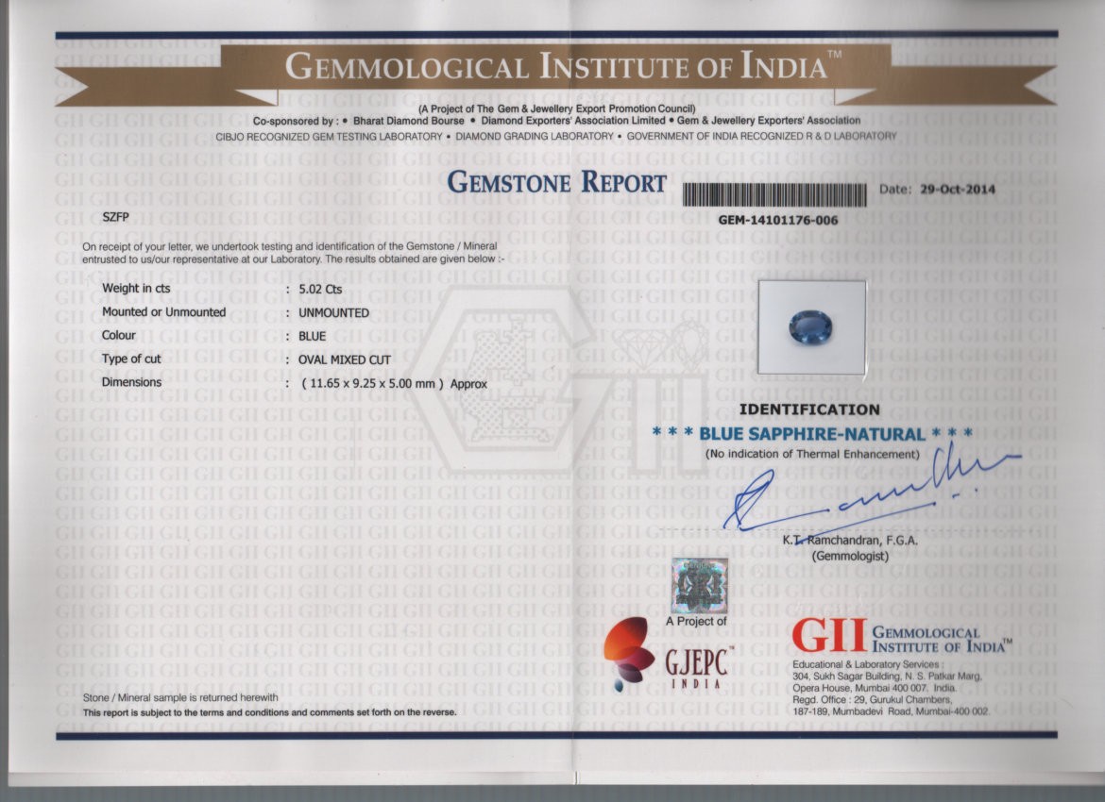Select the name K.T. Ramchandran, F.G.A.
Screen dimensions: 1105x802
pos(850,541)
